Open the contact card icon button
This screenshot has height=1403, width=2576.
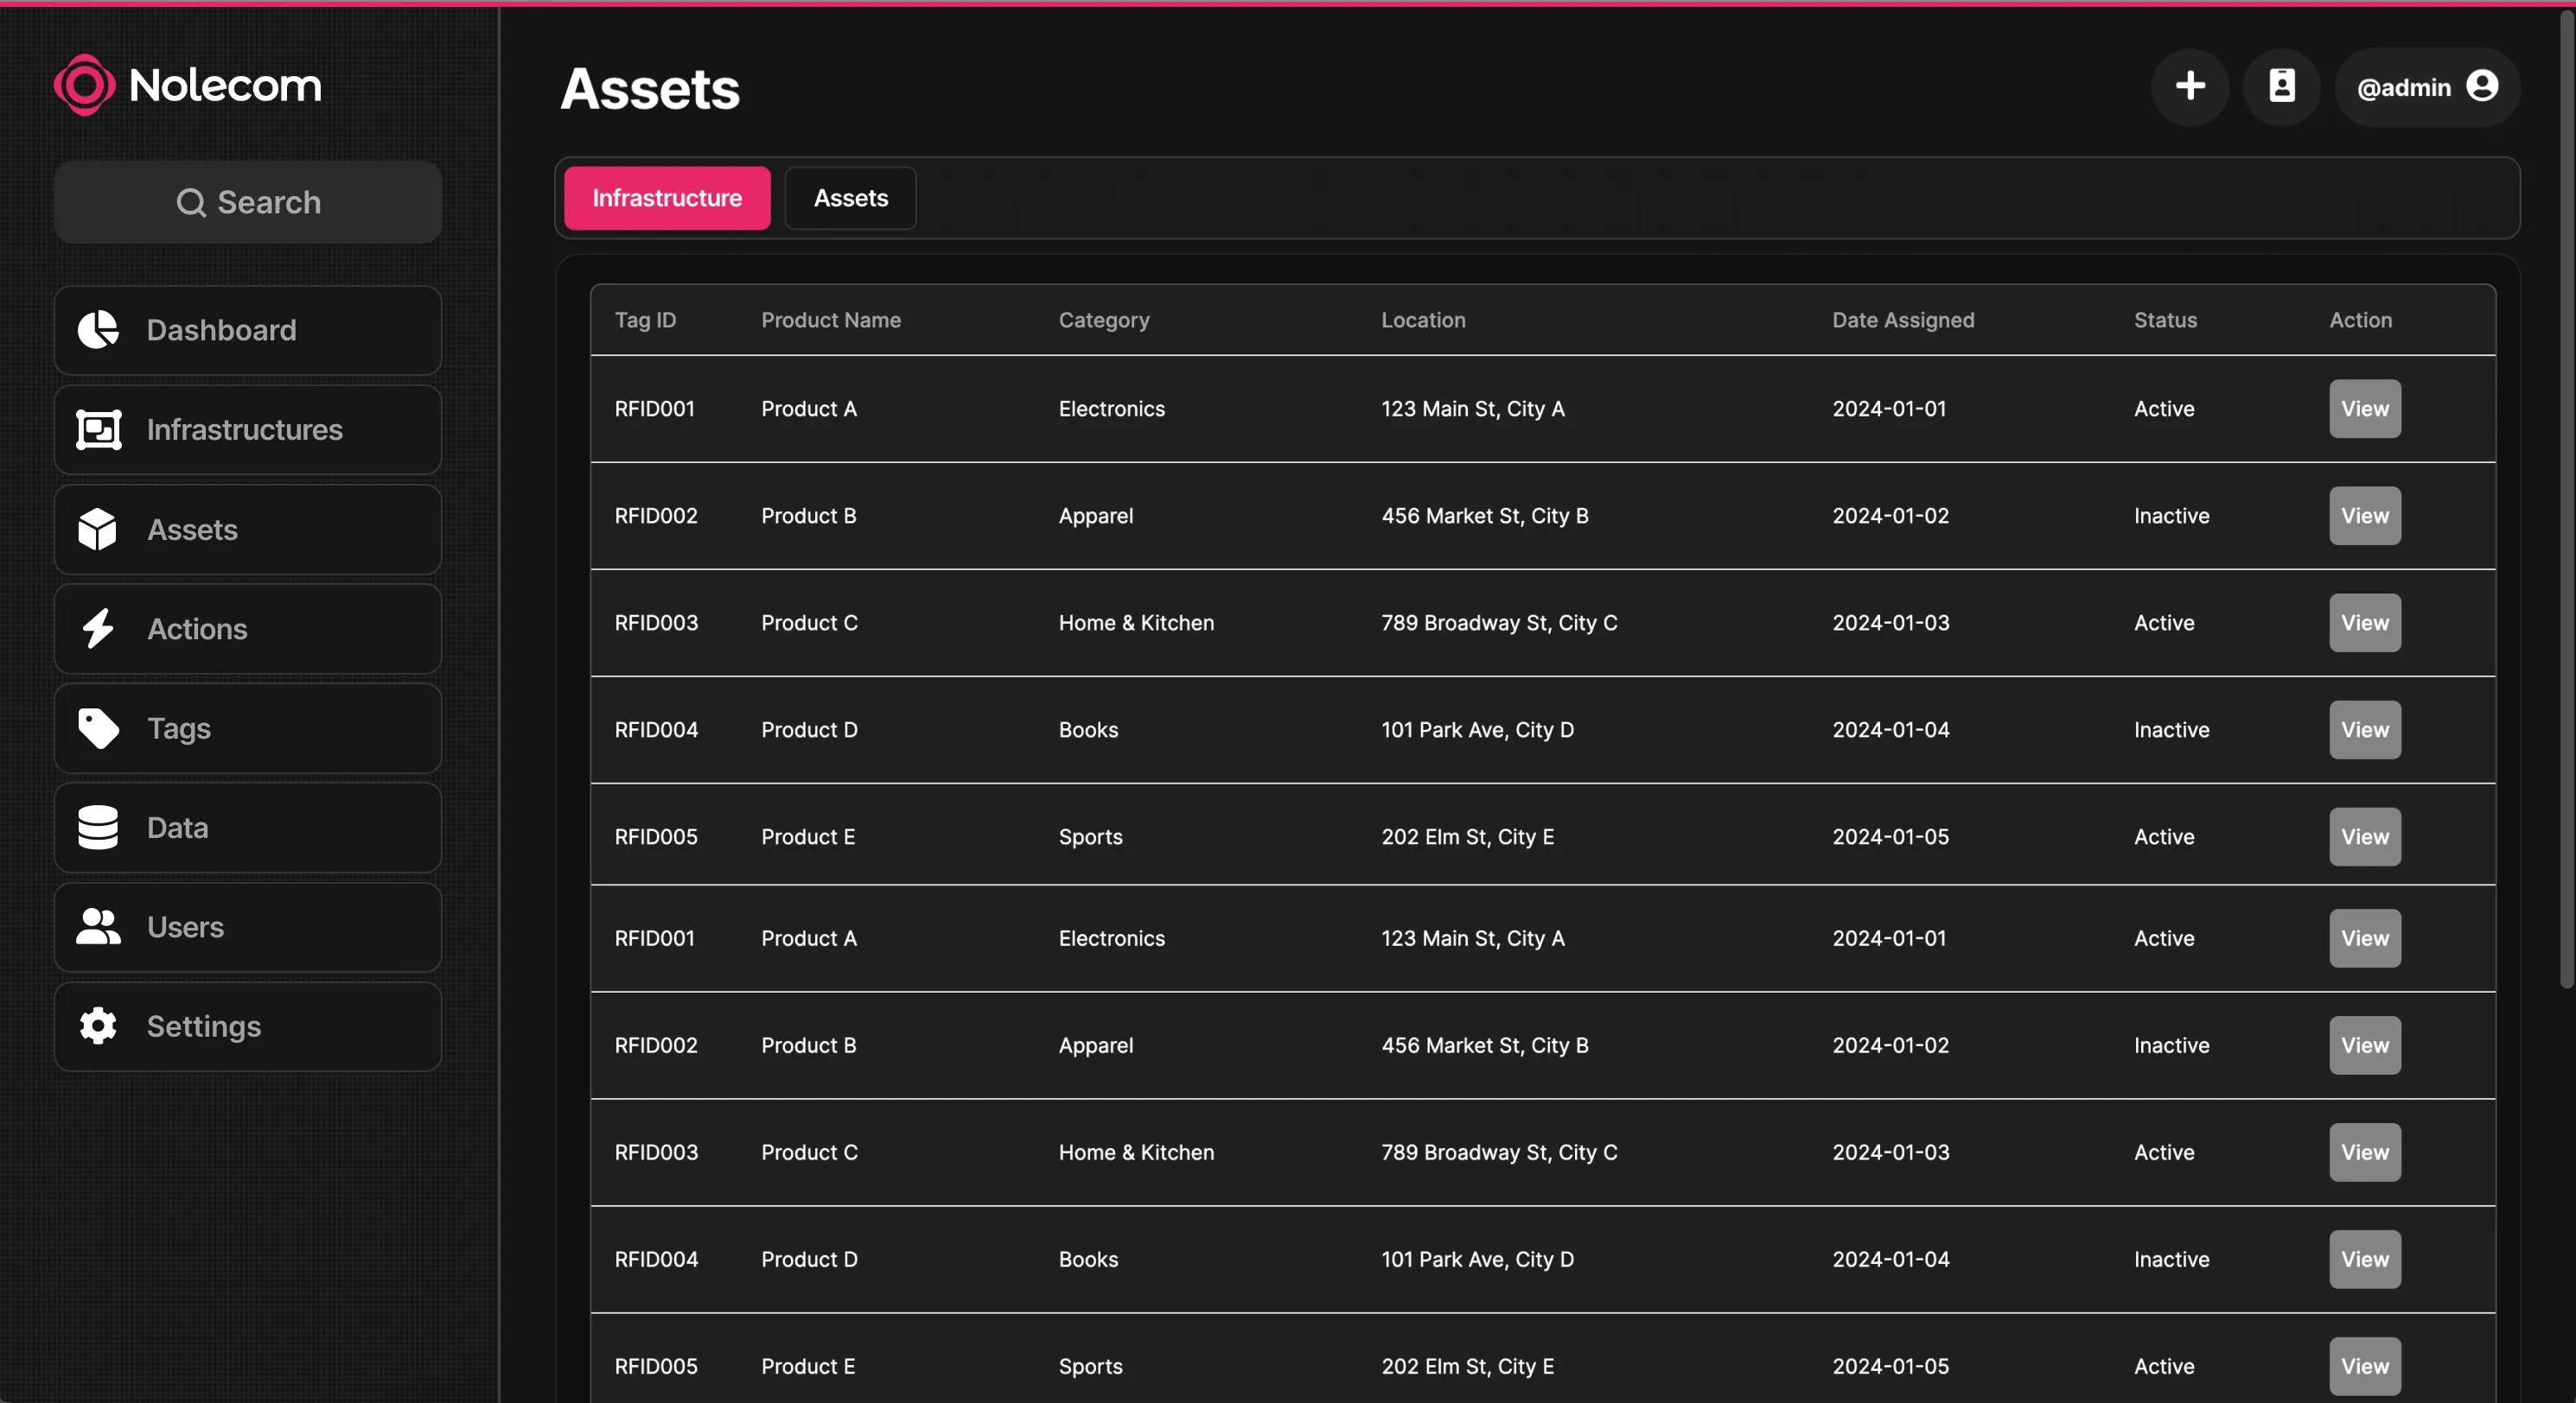(2281, 87)
